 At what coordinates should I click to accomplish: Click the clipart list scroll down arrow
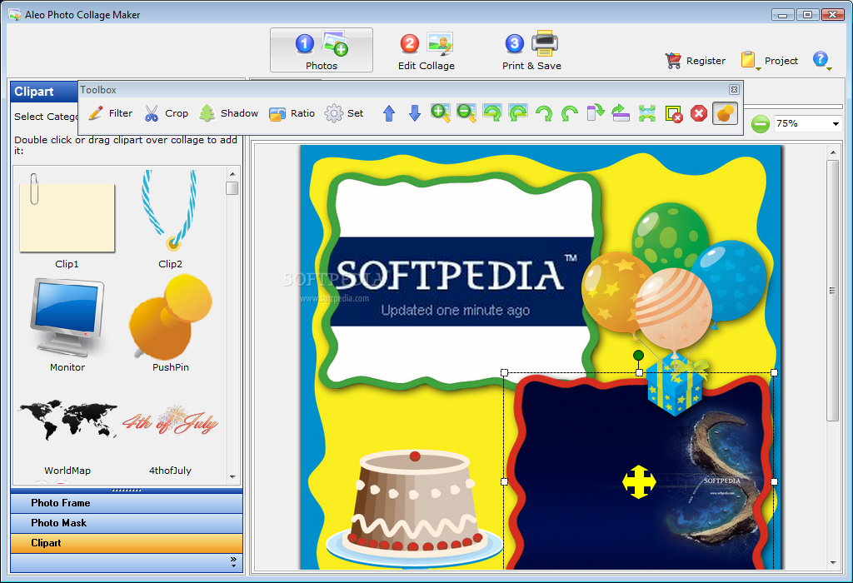[x=232, y=477]
